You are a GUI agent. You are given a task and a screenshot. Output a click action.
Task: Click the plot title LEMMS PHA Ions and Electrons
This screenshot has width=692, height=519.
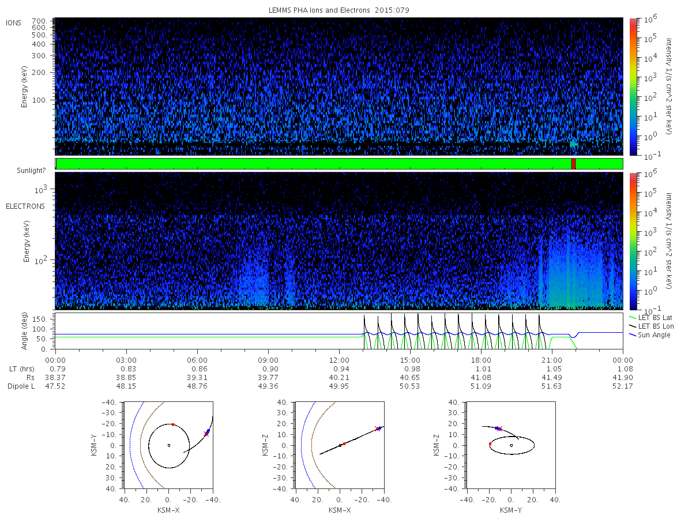click(x=339, y=10)
